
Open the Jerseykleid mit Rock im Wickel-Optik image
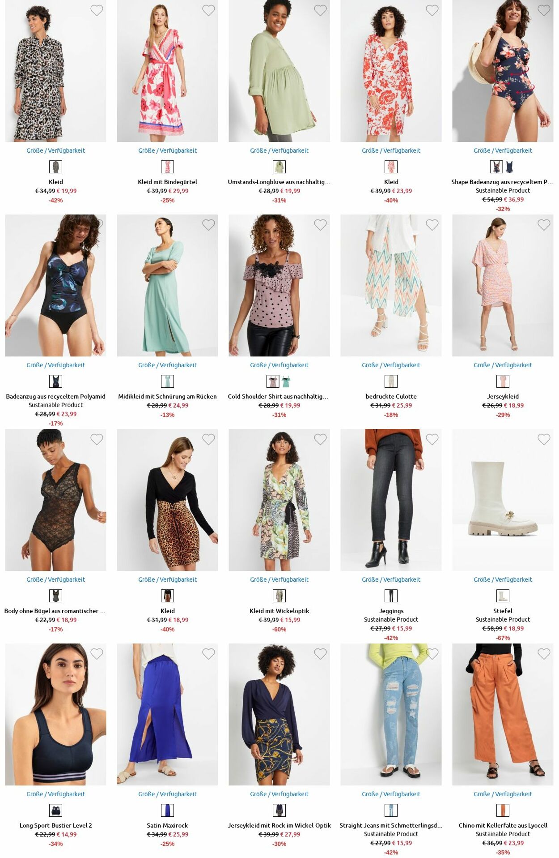click(279, 714)
